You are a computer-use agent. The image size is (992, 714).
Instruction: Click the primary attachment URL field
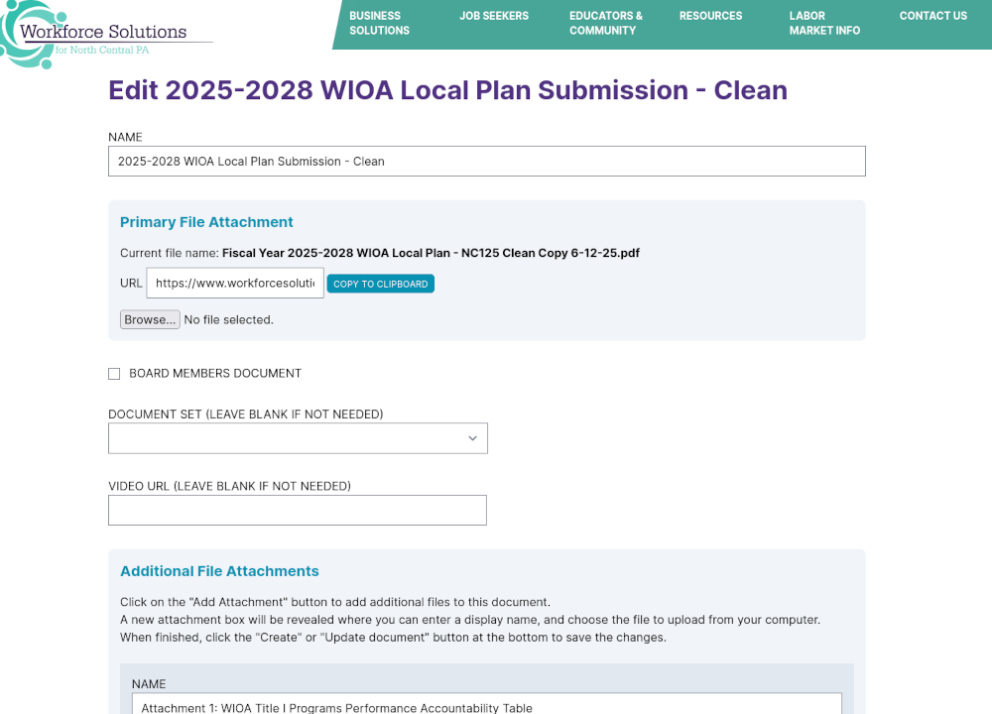tap(235, 283)
